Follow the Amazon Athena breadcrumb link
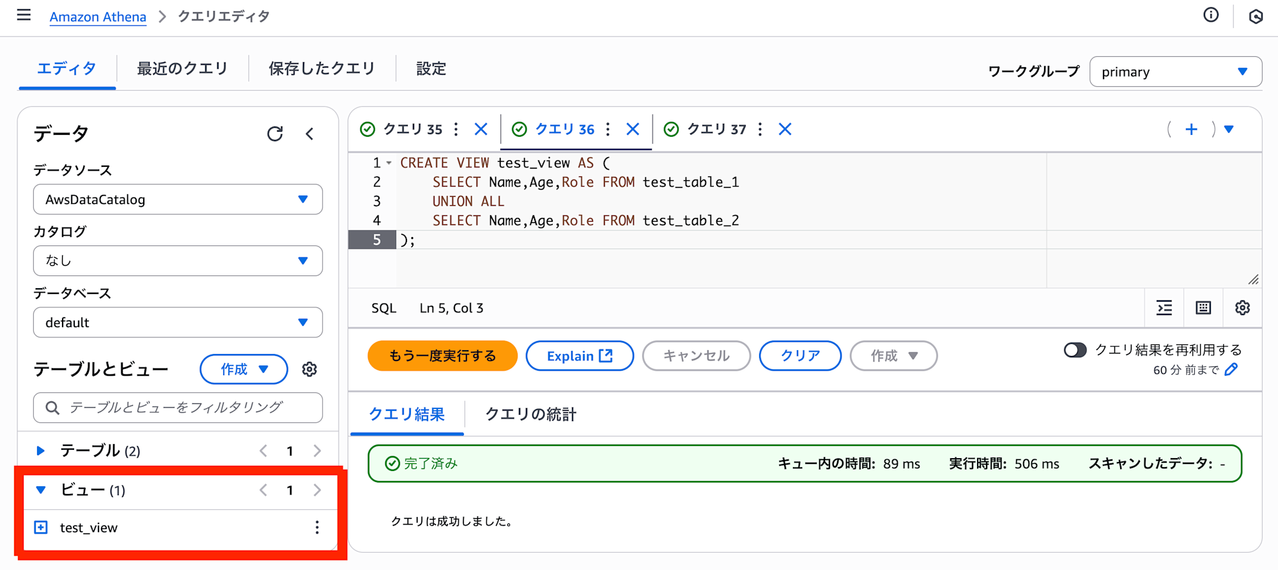This screenshot has height=570, width=1278. (98, 17)
